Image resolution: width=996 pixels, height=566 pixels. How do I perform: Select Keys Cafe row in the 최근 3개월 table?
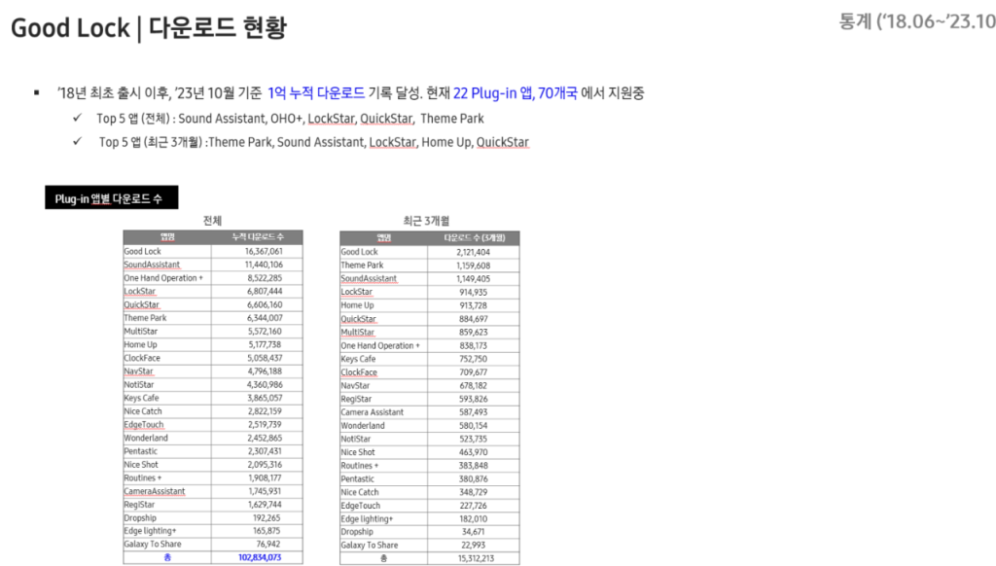point(358,359)
